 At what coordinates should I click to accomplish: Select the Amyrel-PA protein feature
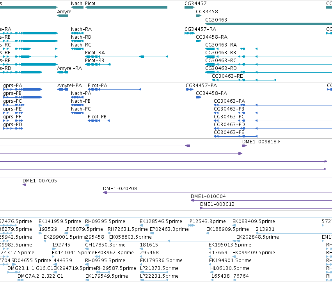point(63,89)
